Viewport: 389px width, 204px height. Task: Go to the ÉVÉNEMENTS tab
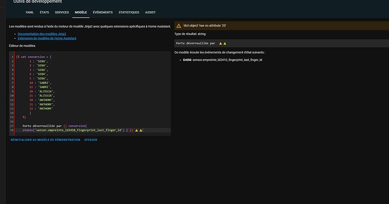pyautogui.click(x=103, y=12)
